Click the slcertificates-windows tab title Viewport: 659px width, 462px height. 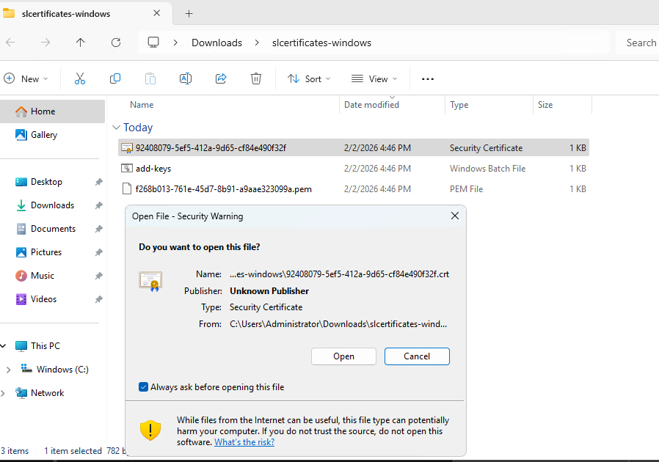tap(66, 14)
